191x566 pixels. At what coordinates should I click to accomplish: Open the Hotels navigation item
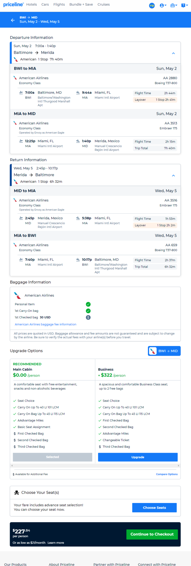(x=31, y=5)
